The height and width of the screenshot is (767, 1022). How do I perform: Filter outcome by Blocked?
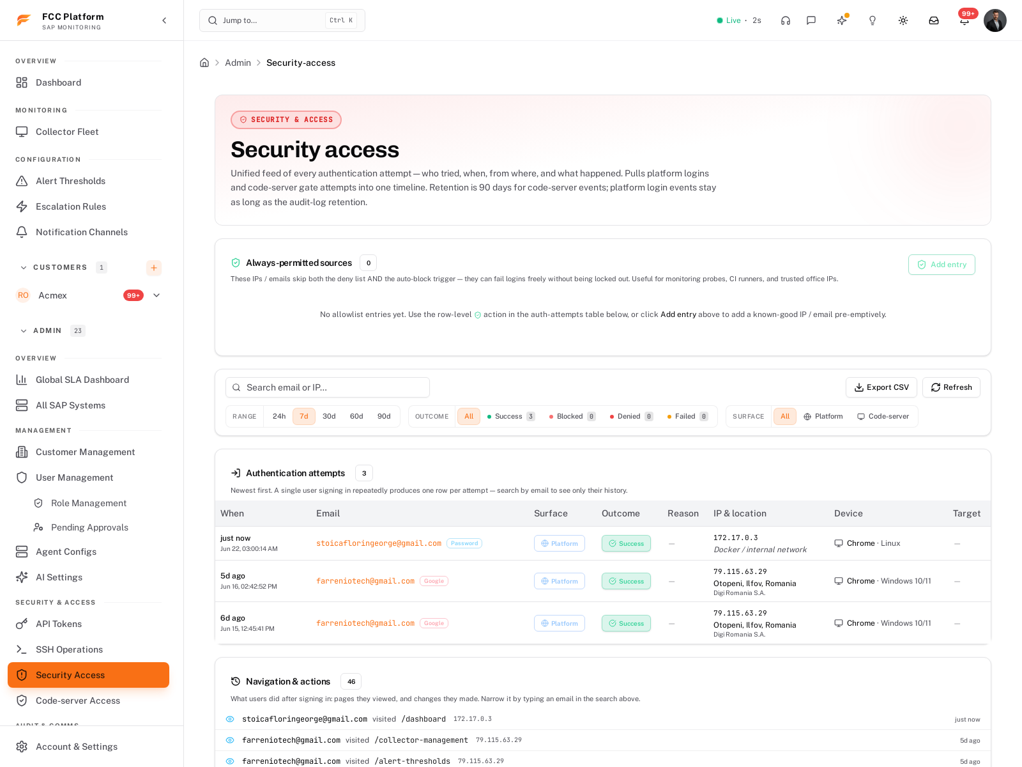coord(572,416)
